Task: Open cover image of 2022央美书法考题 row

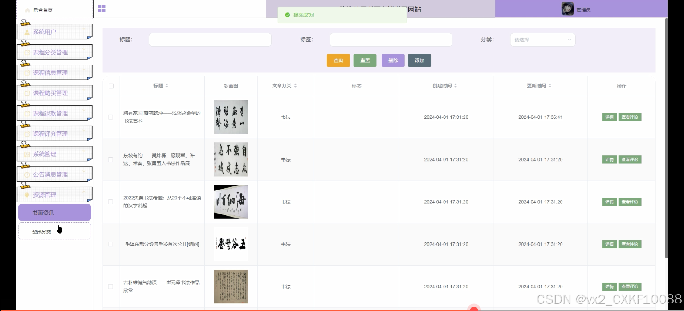Action: coord(231,202)
